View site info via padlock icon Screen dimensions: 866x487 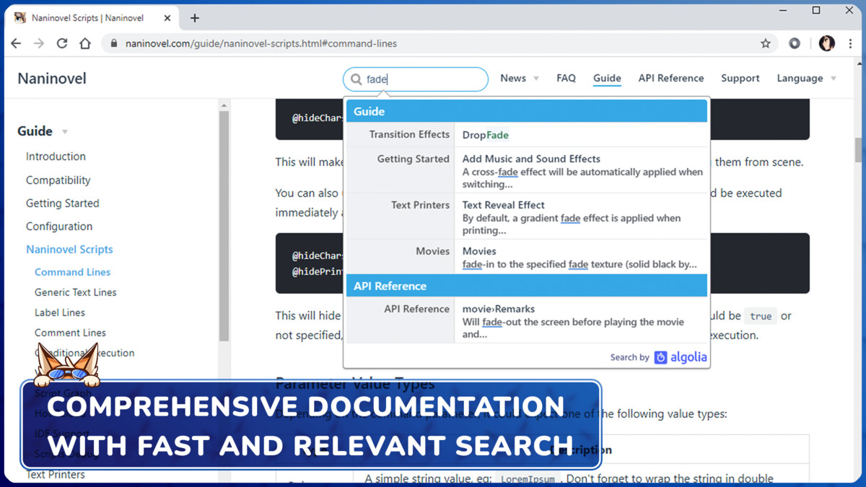coord(114,43)
